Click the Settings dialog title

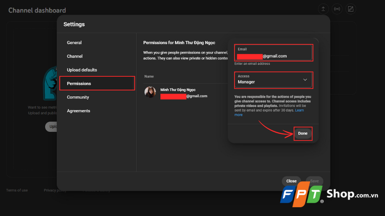pyautogui.click(x=74, y=24)
